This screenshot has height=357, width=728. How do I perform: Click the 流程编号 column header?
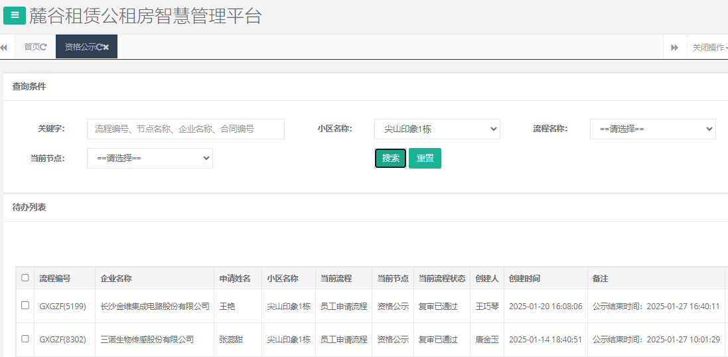(55, 279)
